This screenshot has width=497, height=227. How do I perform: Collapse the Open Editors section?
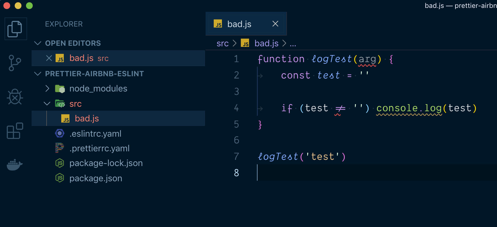38,43
